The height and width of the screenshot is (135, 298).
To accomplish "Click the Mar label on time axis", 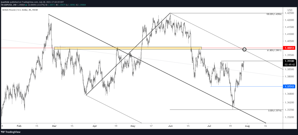I will pyautogui.click(x=54, y=126).
